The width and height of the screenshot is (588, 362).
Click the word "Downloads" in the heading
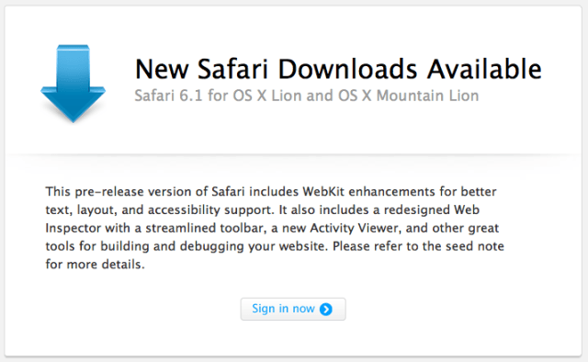[347, 69]
